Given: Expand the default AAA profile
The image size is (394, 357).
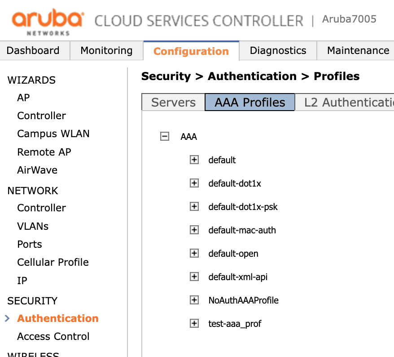Looking at the screenshot, I should coord(194,160).
